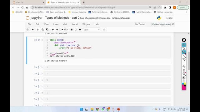
Task: Bookmark this page with star icon
Action: click(x=159, y=7)
